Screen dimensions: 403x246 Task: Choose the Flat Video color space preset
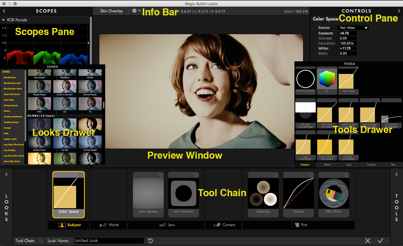[x=327, y=113]
